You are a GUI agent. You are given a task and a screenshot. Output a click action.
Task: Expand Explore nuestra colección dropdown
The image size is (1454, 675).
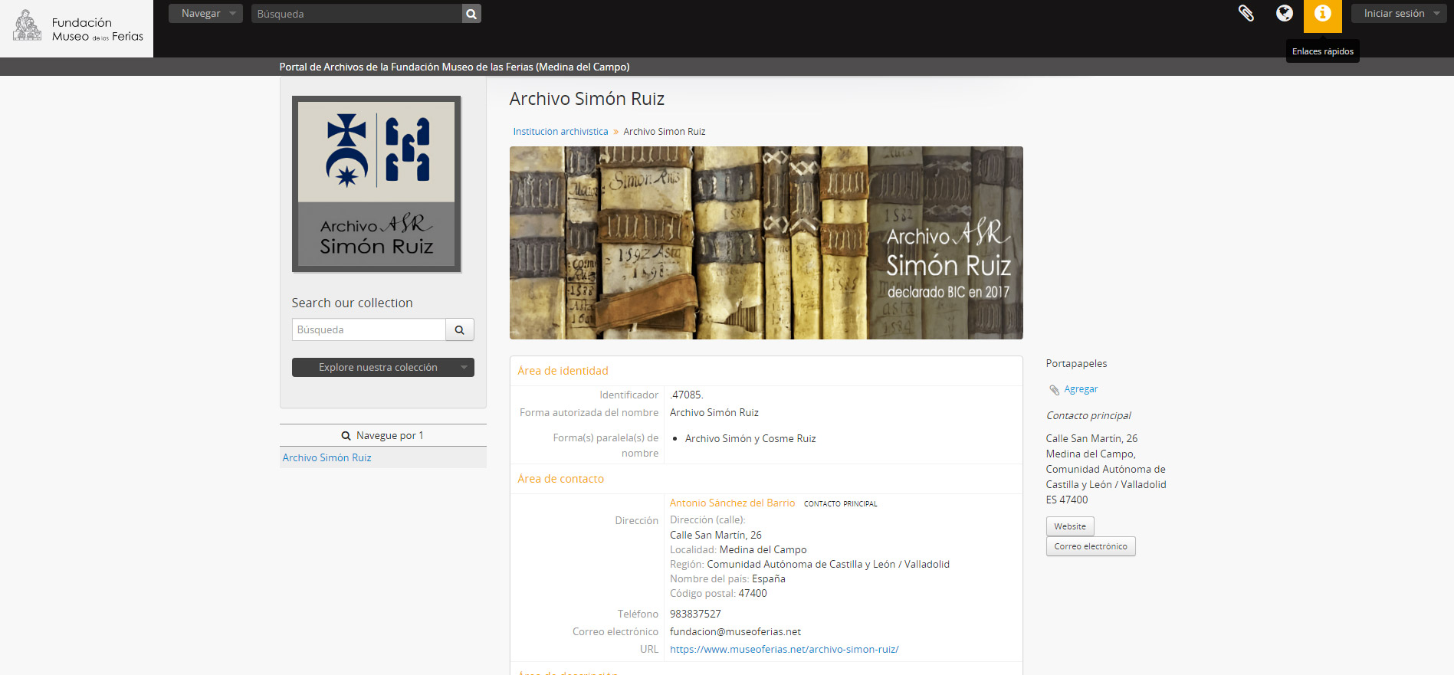pos(382,367)
